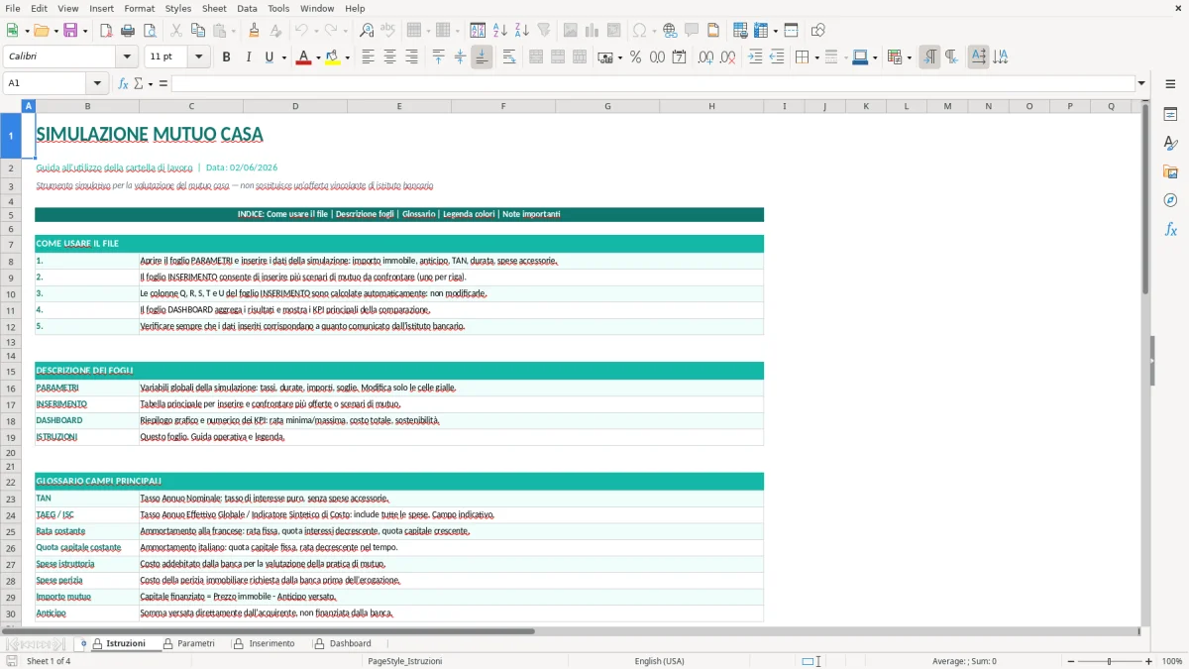Copy selection with the Copy icon
This screenshot has height=669, width=1189.
click(198, 31)
